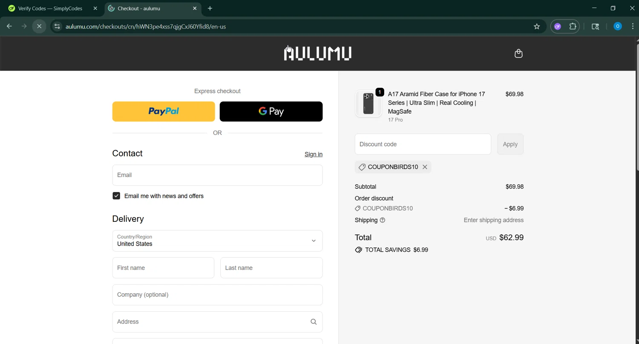Close the Verify Codes — SimplyCodes tab

95,8
